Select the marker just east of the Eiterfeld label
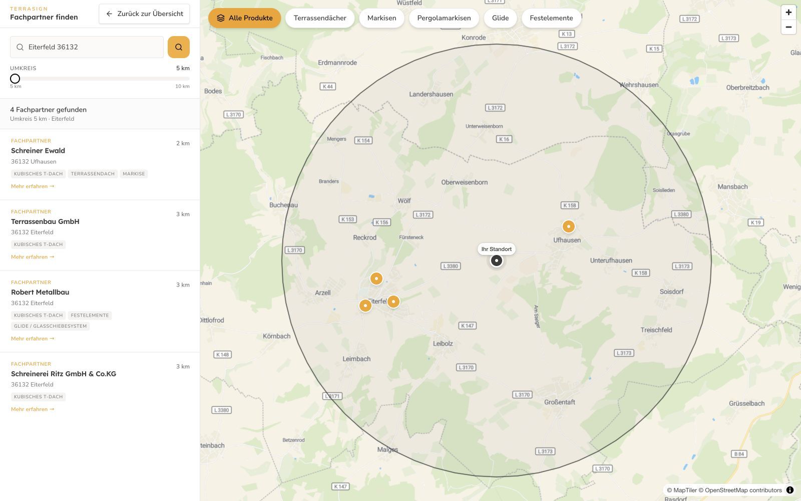Viewport: 801px width, 501px height. coord(393,302)
